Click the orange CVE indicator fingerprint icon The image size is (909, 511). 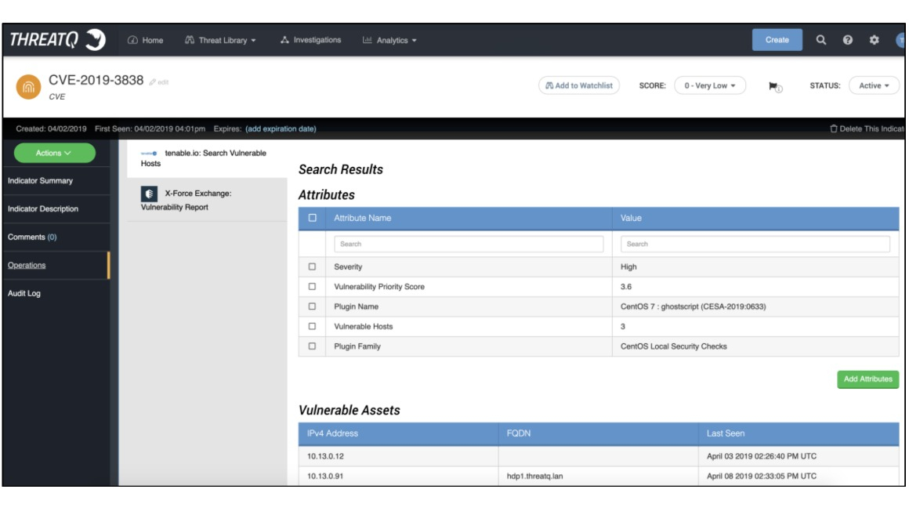(28, 87)
